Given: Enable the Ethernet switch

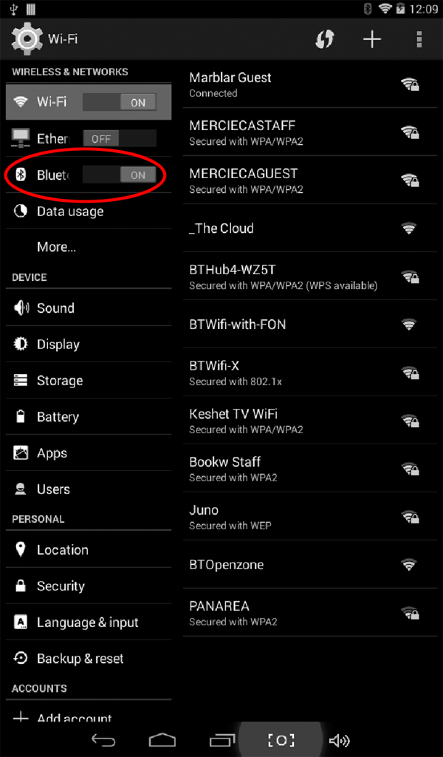Looking at the screenshot, I should click(119, 139).
